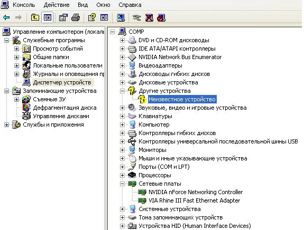
Task: Open the Справка menu
Action: (130, 5)
